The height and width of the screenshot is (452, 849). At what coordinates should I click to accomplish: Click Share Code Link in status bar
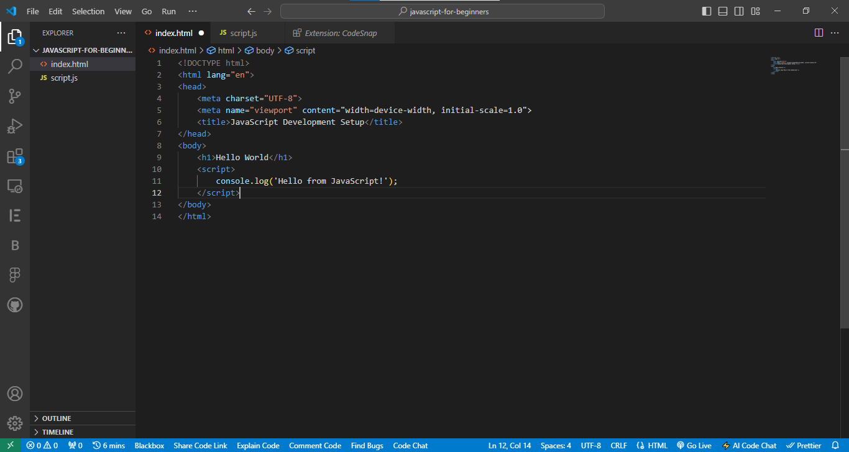click(x=200, y=445)
